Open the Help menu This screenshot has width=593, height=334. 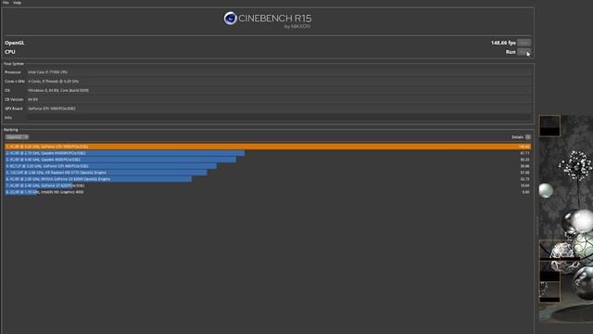coord(17,3)
